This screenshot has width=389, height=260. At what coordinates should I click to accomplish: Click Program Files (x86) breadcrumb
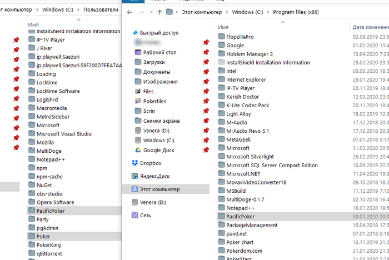(296, 12)
